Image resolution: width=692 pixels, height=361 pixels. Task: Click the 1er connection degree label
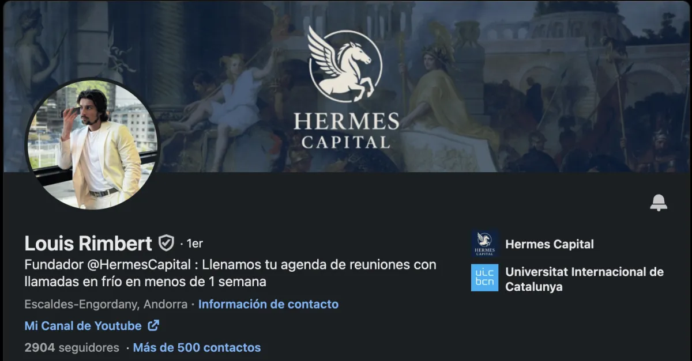coord(194,244)
